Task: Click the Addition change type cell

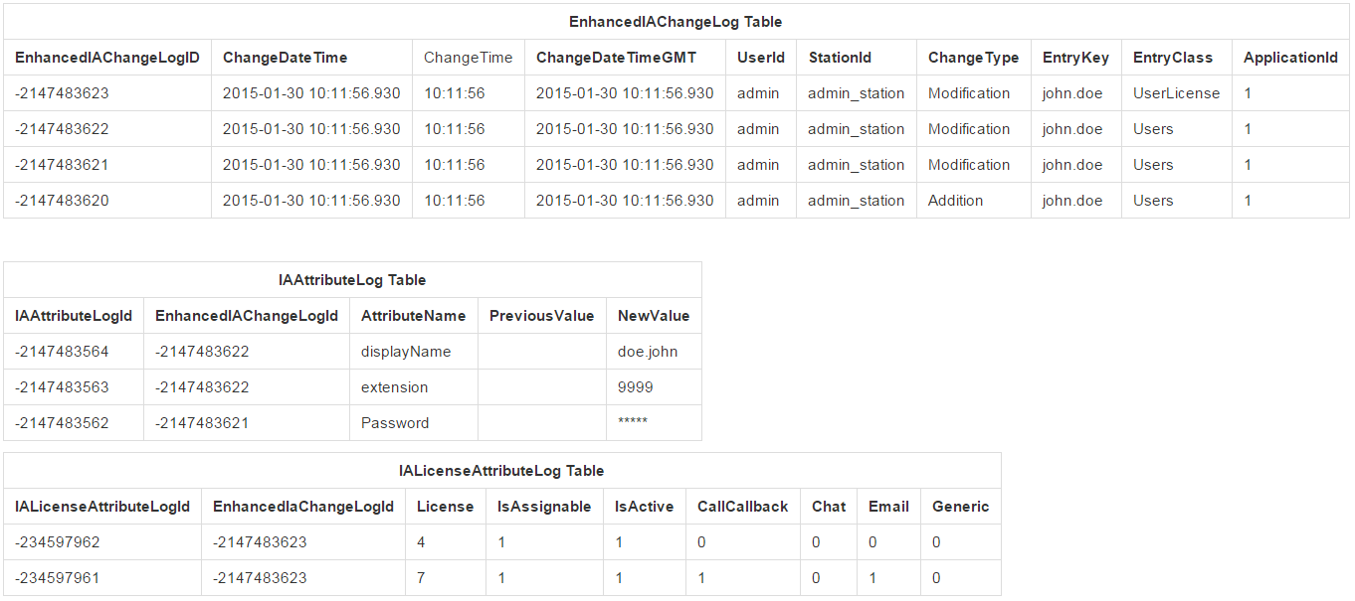Action: pos(955,201)
